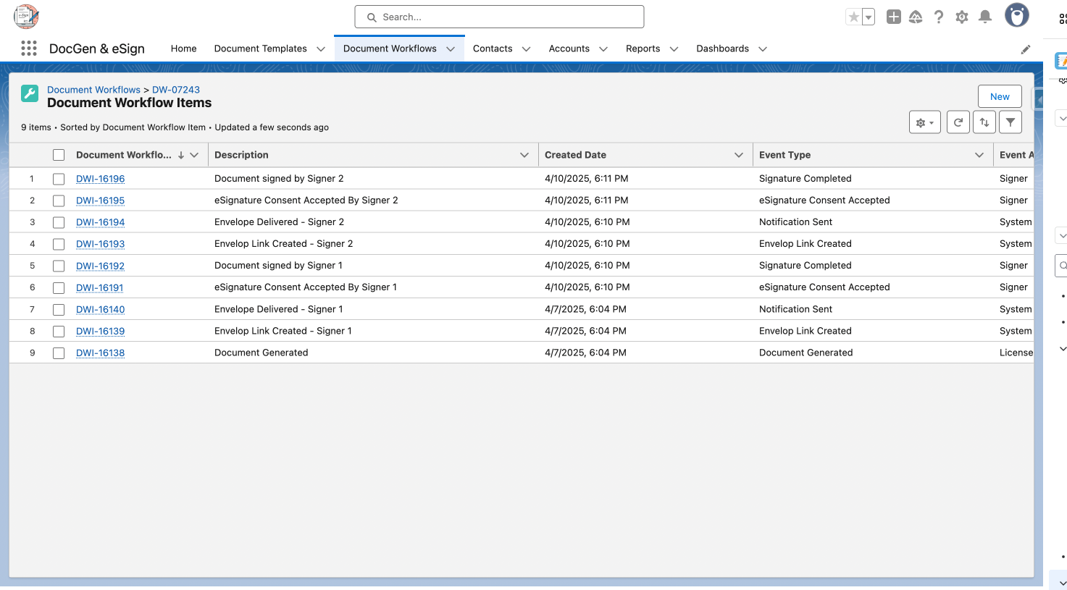Open list view controls gear button
This screenshot has width=1067, height=590.
tap(925, 122)
